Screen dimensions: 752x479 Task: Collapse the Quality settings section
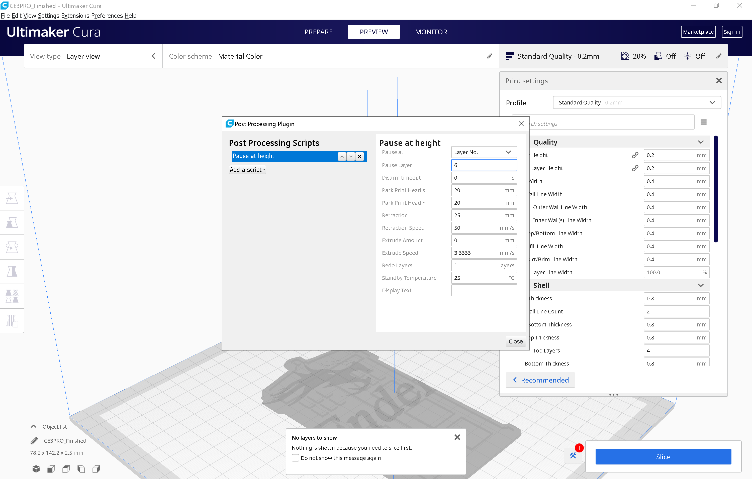click(700, 142)
